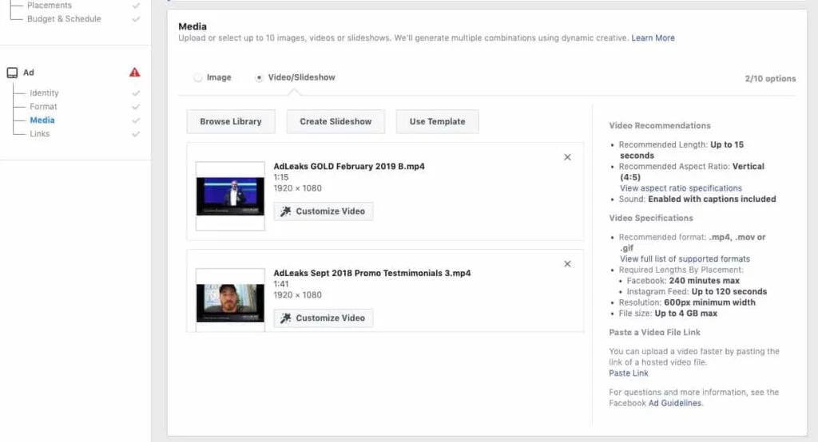Click the Video Specifications heading

coord(651,218)
